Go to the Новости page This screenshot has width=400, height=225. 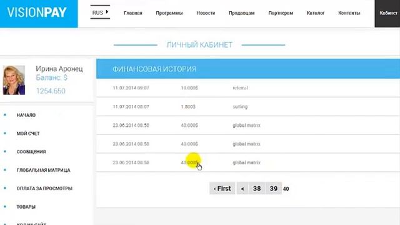(206, 13)
